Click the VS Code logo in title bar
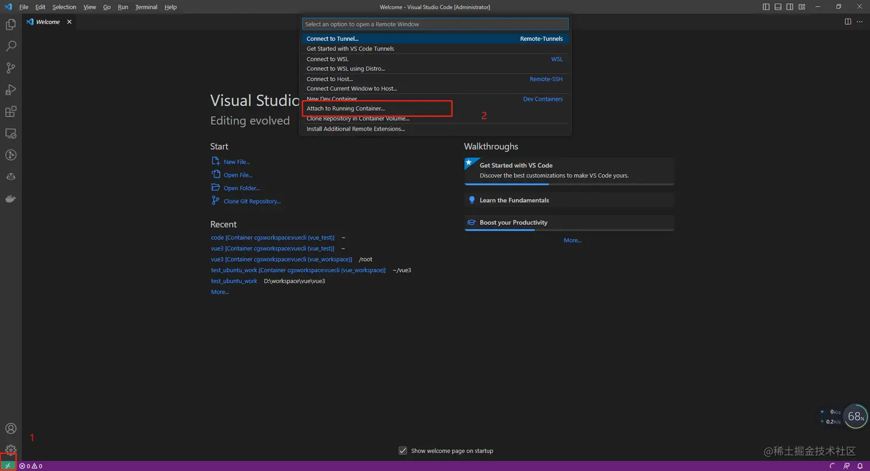The image size is (870, 471). (x=8, y=7)
